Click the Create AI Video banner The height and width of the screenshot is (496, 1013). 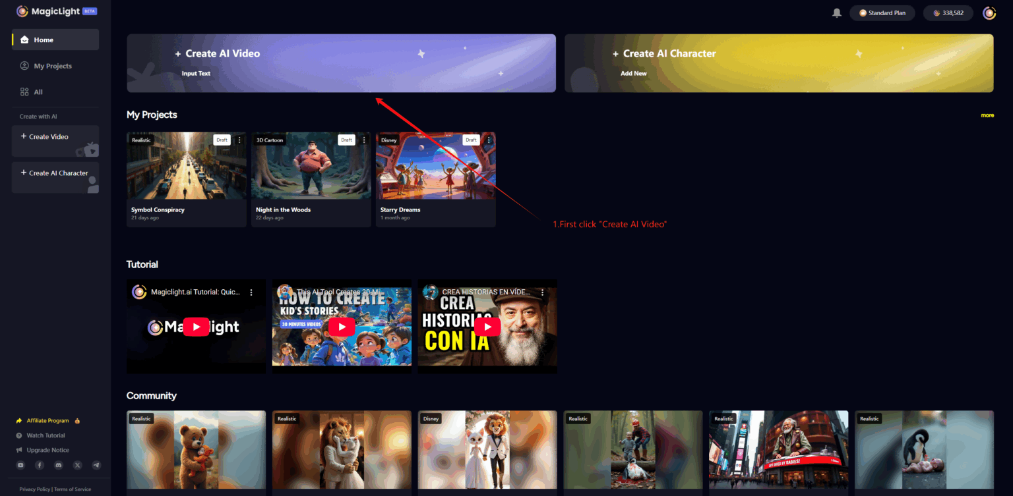(341, 63)
